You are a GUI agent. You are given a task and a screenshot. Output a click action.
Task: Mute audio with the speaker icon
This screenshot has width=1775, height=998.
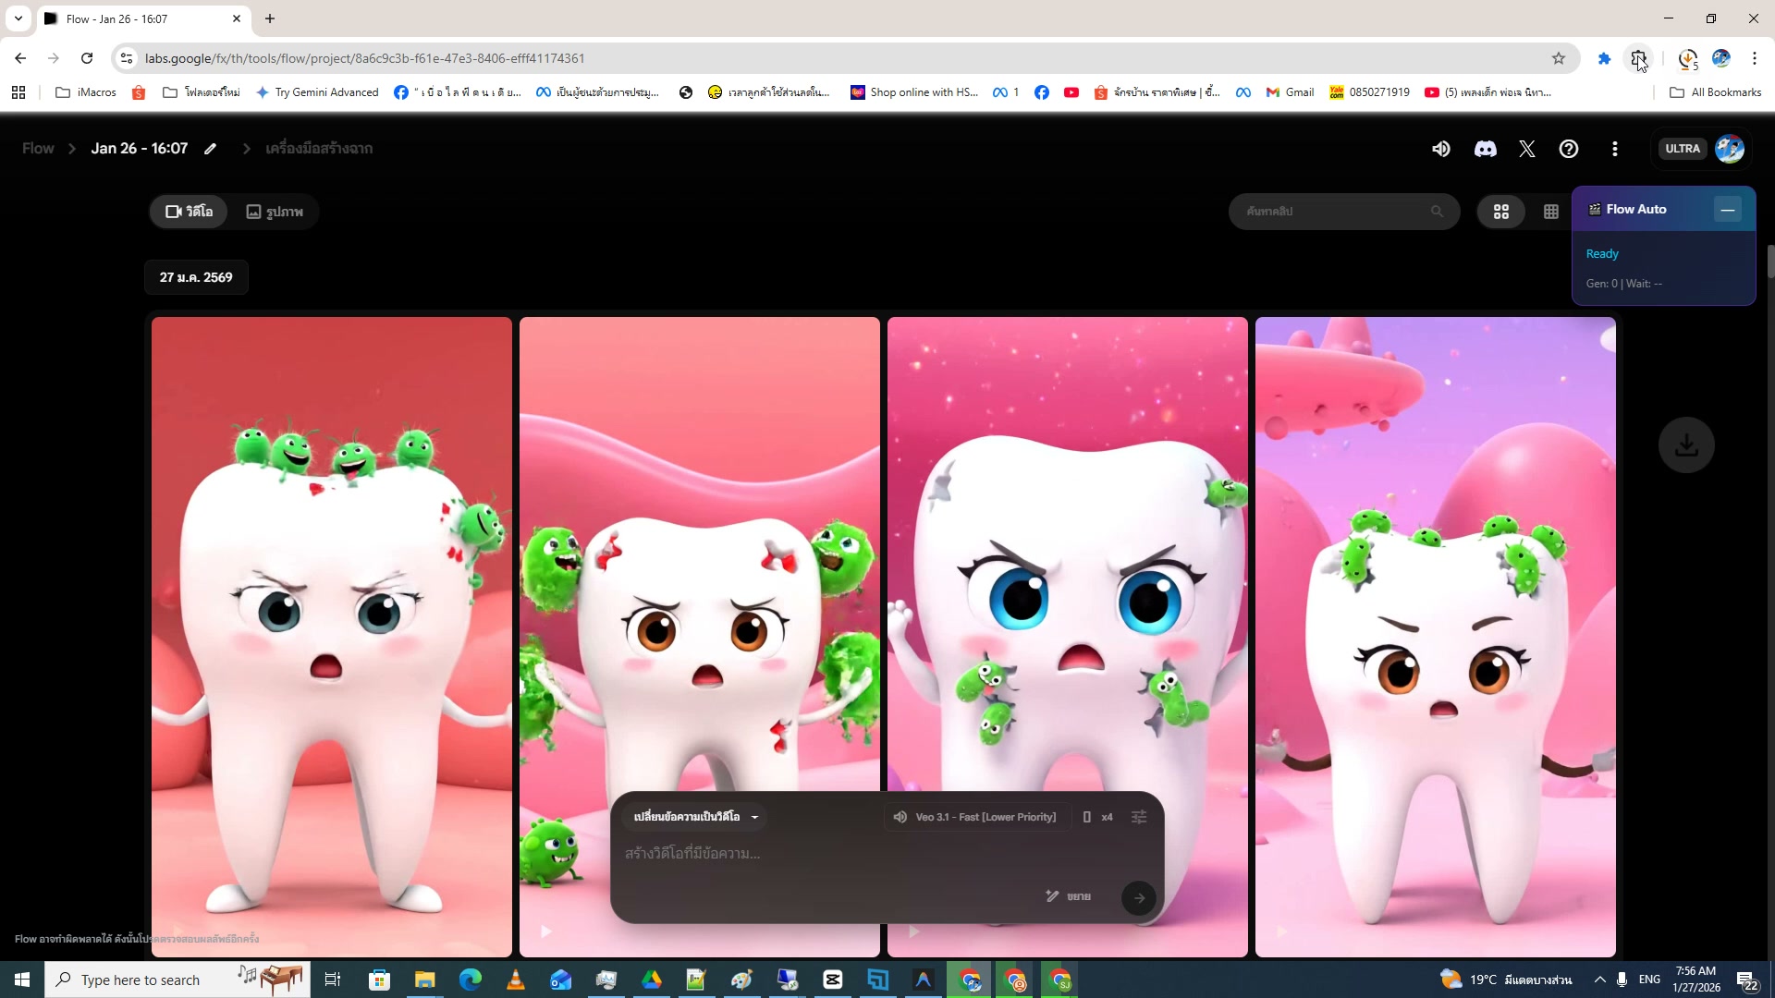click(x=1442, y=148)
